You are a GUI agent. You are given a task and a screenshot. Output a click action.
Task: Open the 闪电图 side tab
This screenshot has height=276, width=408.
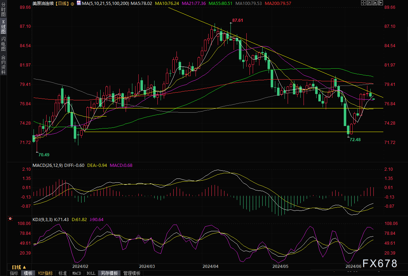[x=4, y=44]
